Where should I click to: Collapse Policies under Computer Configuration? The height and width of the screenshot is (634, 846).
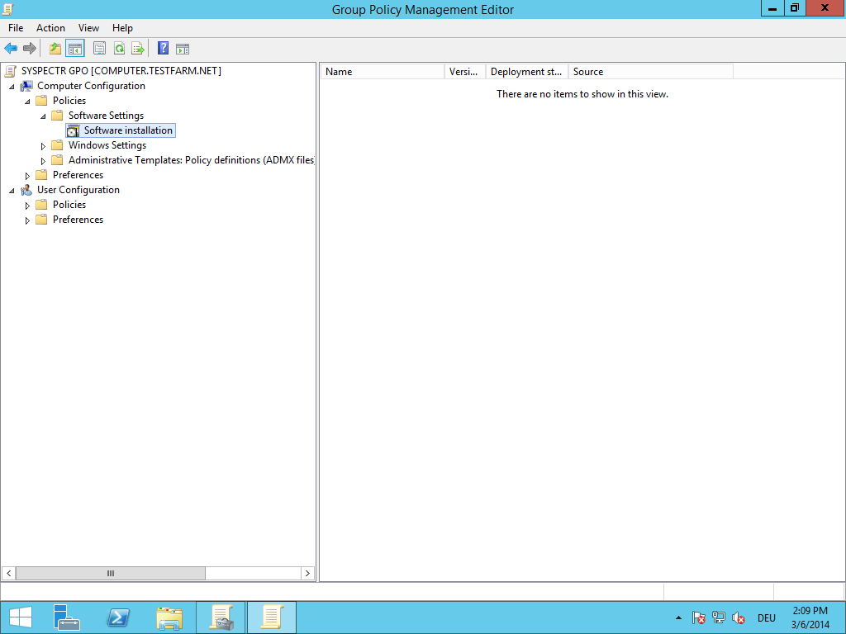[27, 102]
